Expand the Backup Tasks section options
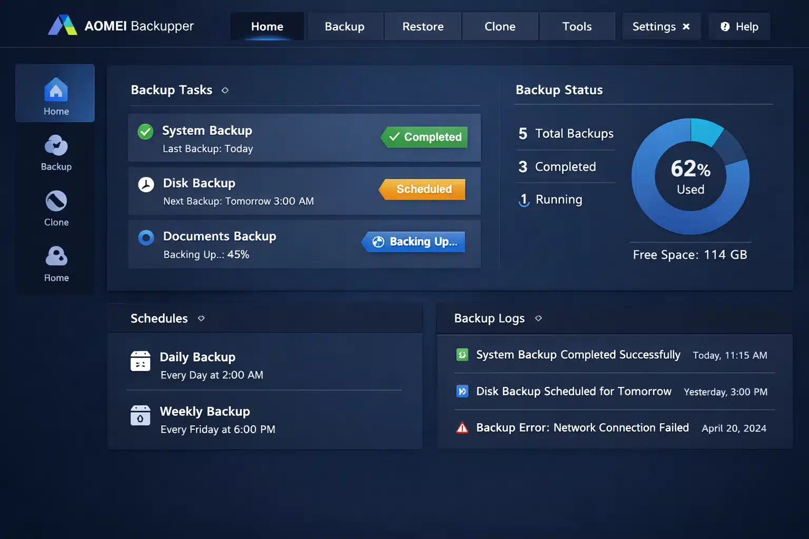Viewport: 809px width, 539px height. pyautogui.click(x=225, y=90)
